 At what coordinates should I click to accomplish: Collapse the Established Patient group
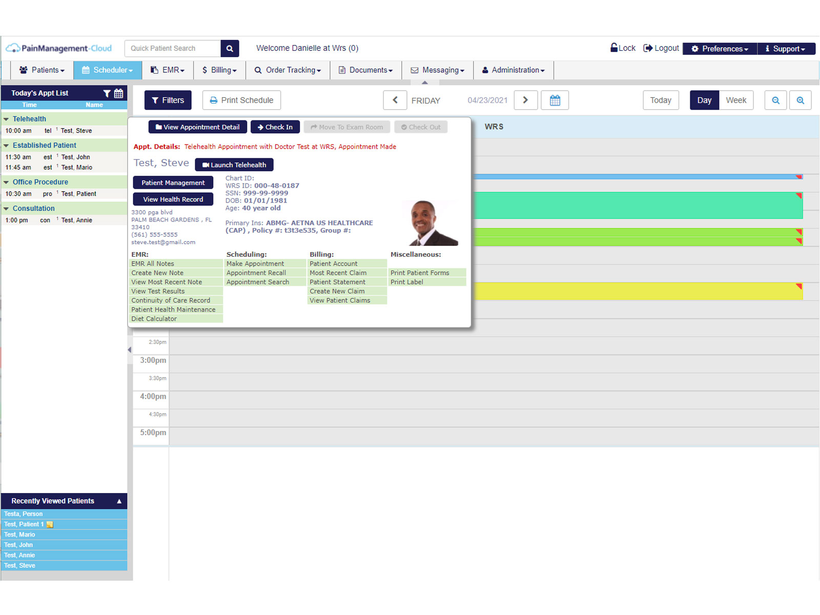pyautogui.click(x=6, y=146)
